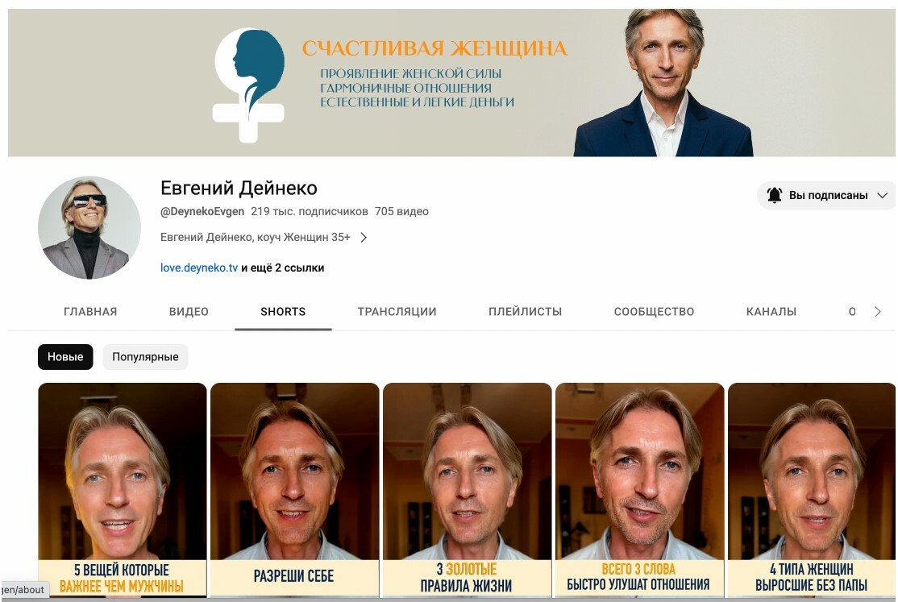This screenshot has width=898, height=602.
Task: Select the Новые sort chip
Action: (65, 357)
